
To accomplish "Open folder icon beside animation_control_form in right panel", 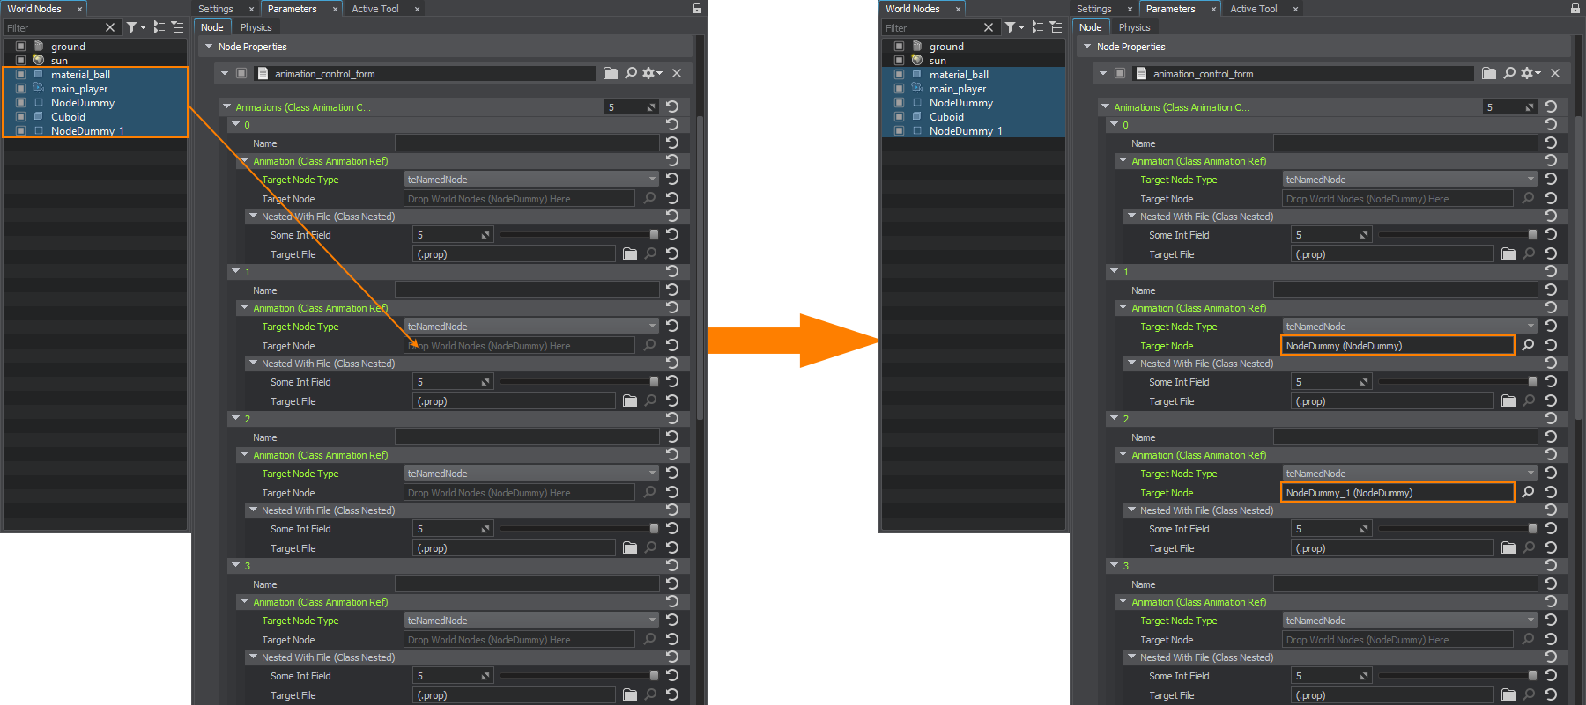I will pyautogui.click(x=1489, y=73).
